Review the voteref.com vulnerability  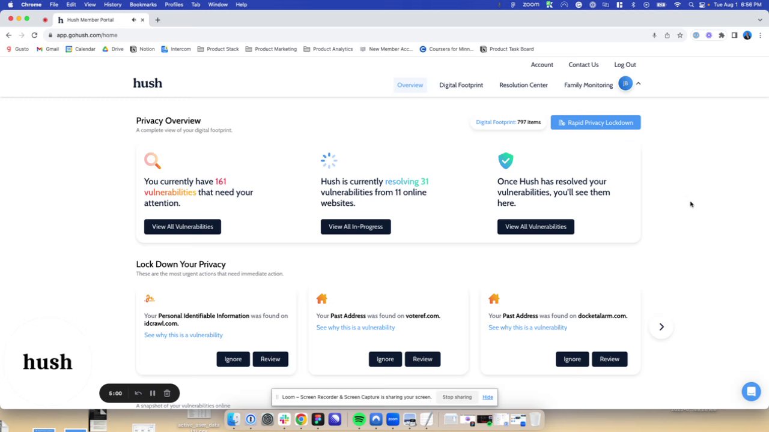(422, 359)
